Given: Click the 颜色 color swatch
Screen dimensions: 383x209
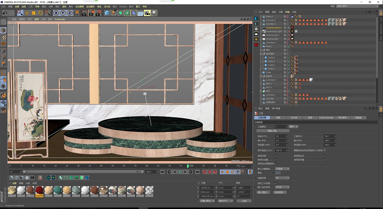Looking at the screenshot, I should point(278,173).
